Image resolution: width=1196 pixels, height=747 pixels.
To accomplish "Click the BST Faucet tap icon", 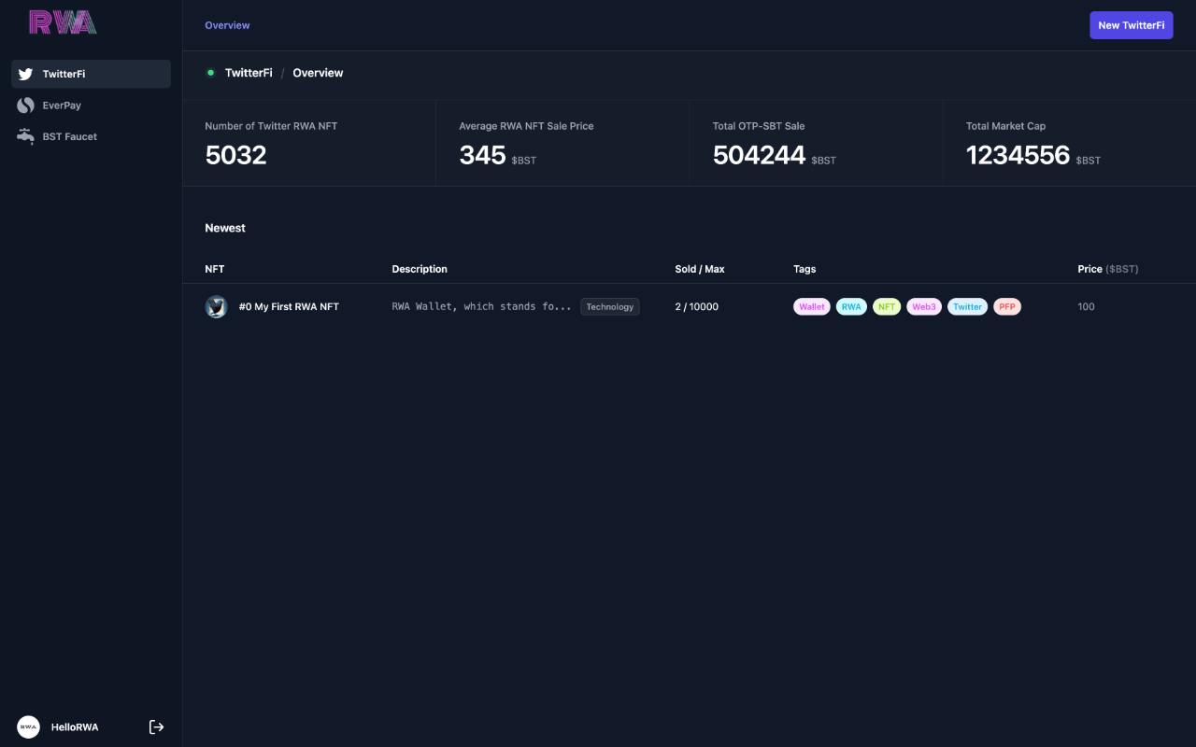I will click(x=25, y=135).
